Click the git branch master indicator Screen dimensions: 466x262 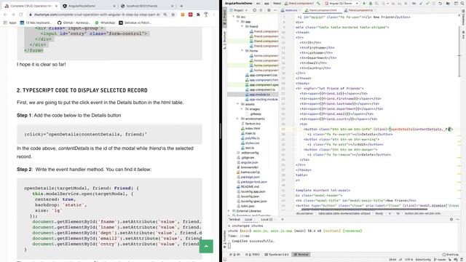click(x=440, y=260)
